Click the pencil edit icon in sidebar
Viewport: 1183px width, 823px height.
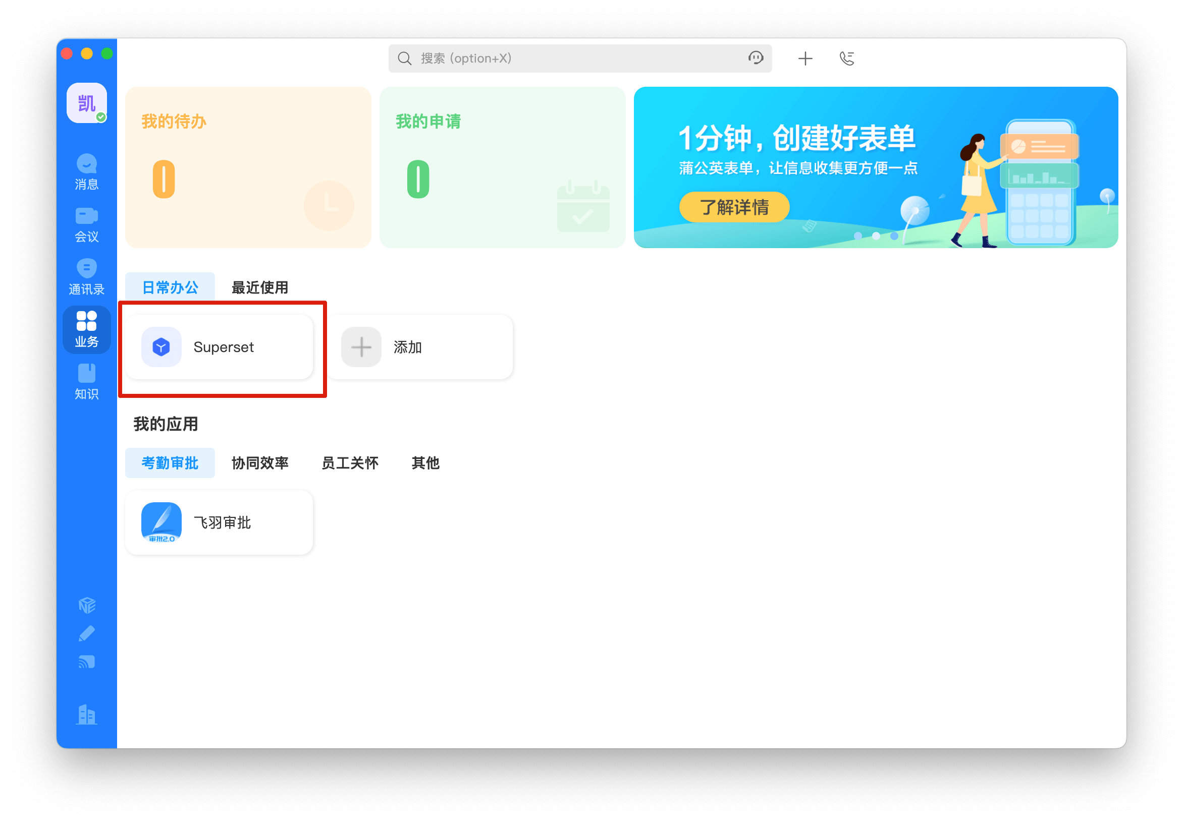pyautogui.click(x=87, y=633)
